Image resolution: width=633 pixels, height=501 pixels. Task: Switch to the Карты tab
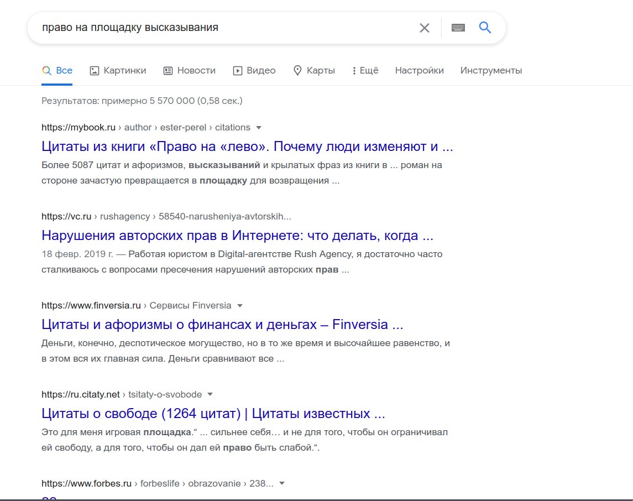pyautogui.click(x=314, y=71)
